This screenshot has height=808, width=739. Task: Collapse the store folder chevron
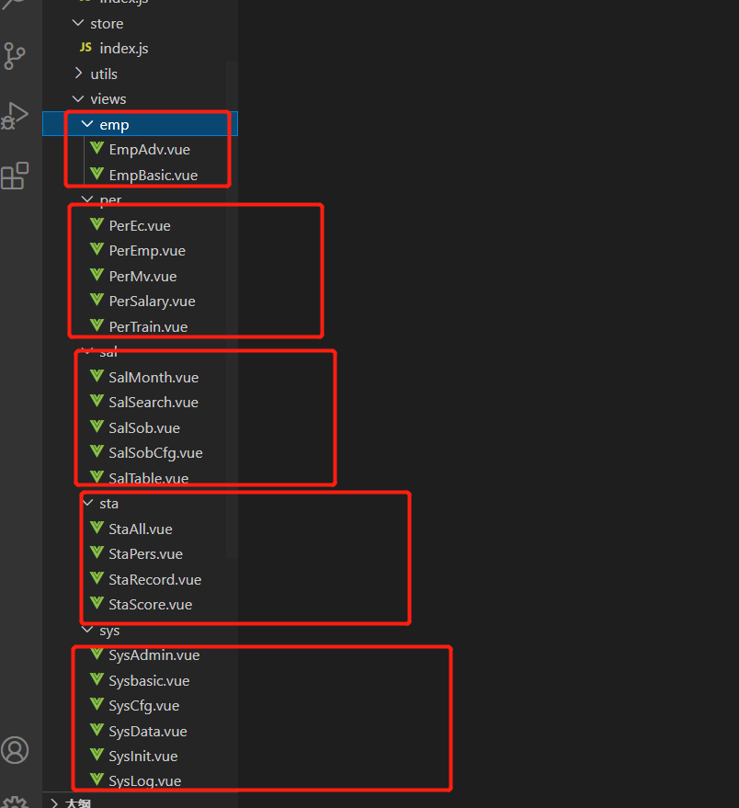click(78, 23)
